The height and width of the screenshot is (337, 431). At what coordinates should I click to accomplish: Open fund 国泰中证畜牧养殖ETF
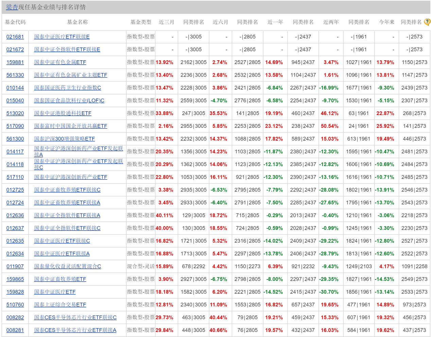[x=60, y=279]
